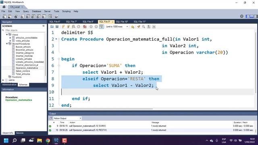
Task: Click the reconnect to DBMS icon
Action: [x=56, y=17]
